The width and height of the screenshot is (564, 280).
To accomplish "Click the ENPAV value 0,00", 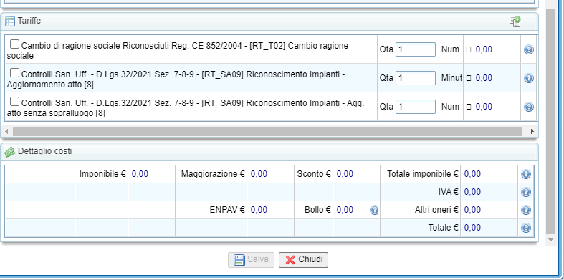I will tap(259, 210).
